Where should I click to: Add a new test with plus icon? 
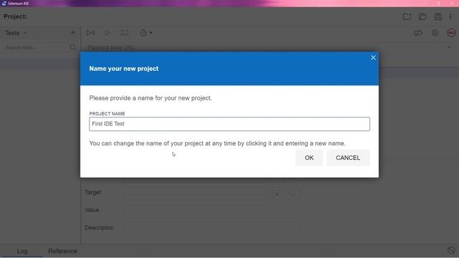(73, 32)
